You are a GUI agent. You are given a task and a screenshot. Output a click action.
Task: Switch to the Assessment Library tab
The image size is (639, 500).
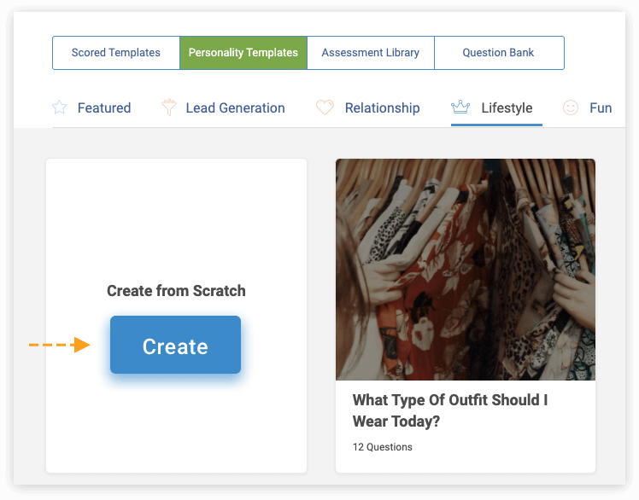[370, 53]
